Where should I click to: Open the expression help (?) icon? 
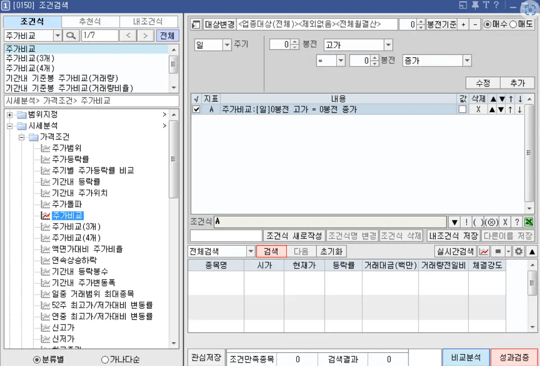(x=517, y=222)
